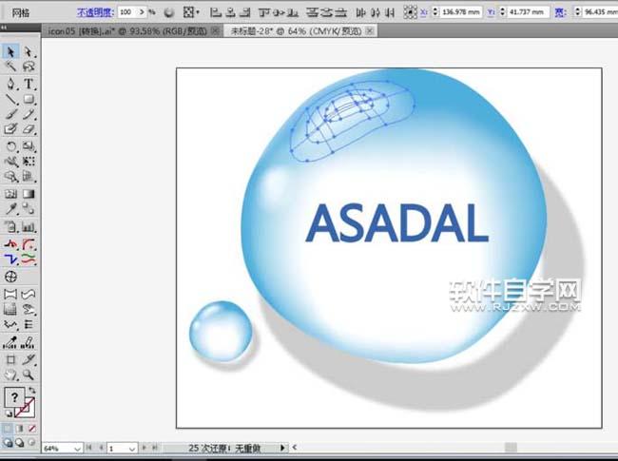
Task: Click the horizontal align left icon
Action: 216,12
